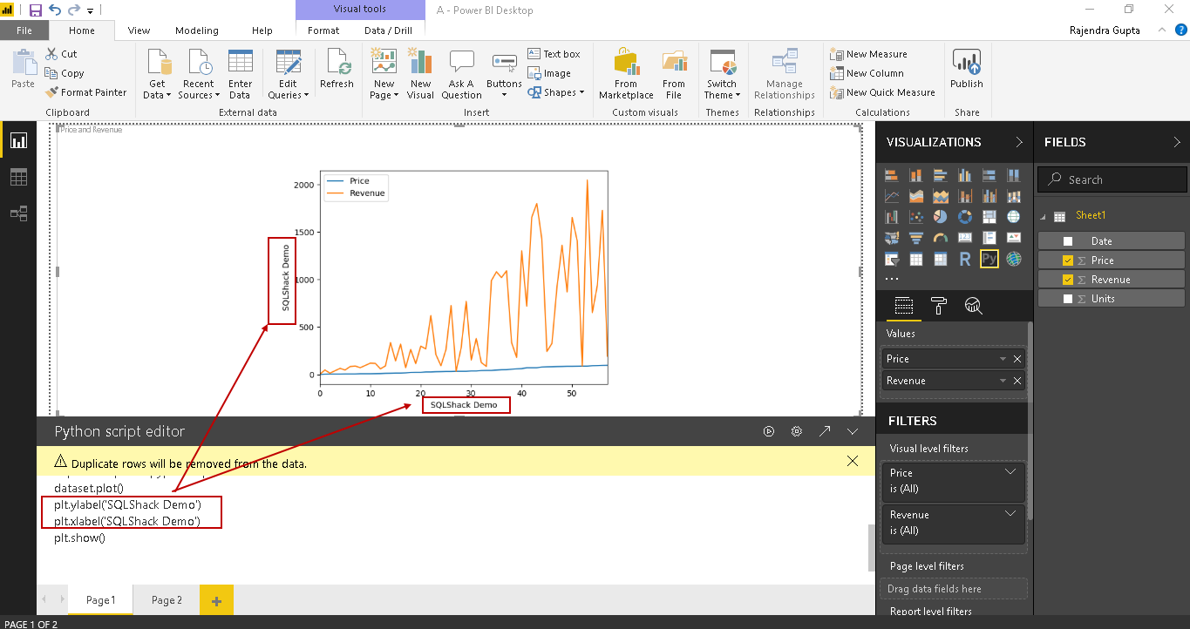Open the Switch Theme dropdown

[722, 90]
